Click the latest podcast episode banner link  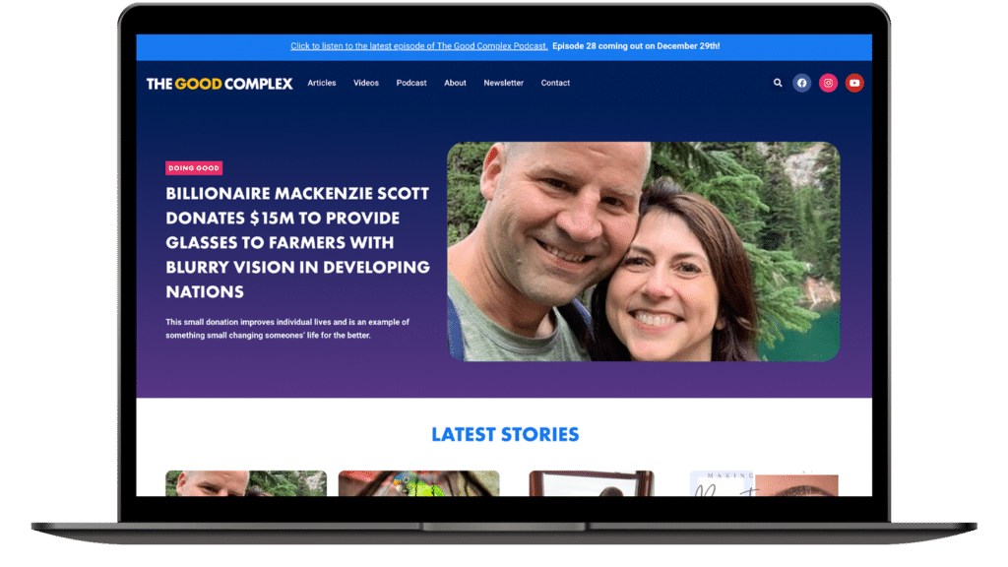[419, 46]
